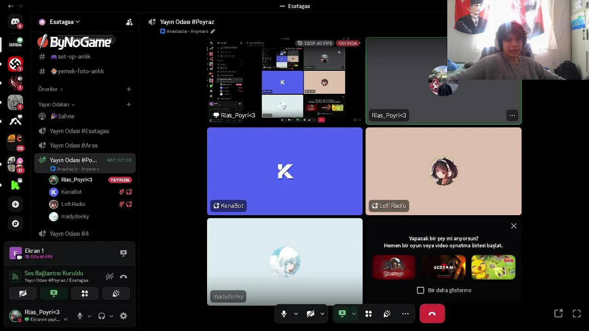The width and height of the screenshot is (589, 331).
Task: Expand the Öneriler category
Action: [x=51, y=89]
